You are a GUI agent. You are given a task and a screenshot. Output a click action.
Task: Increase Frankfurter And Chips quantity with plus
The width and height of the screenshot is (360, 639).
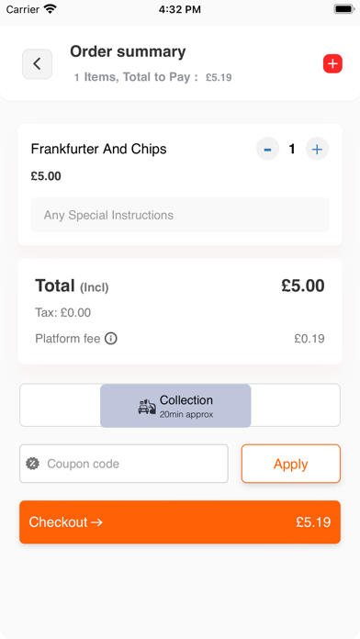pyautogui.click(x=317, y=149)
